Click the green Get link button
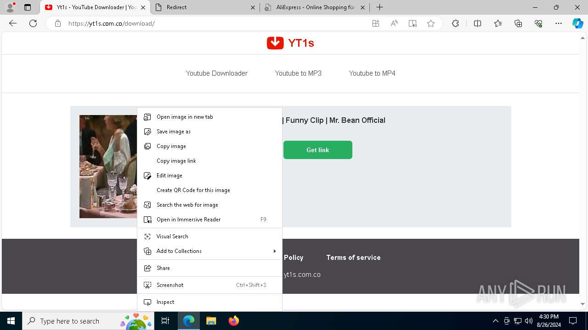Viewport: 588px width, 330px height. tap(318, 150)
